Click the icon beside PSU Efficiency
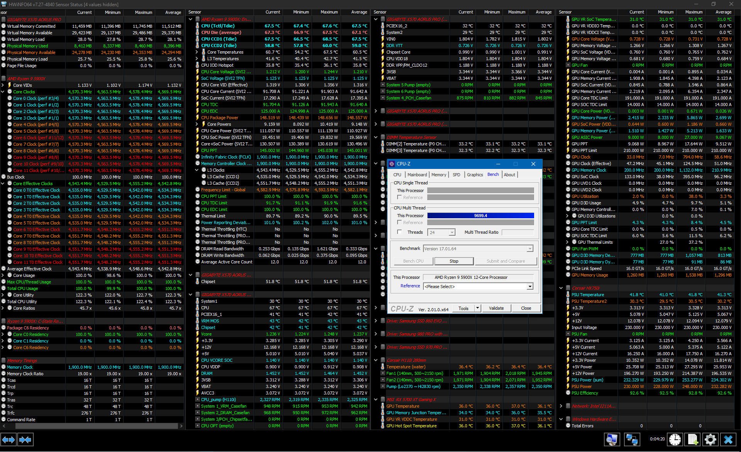This screenshot has width=741, height=452. (568, 393)
